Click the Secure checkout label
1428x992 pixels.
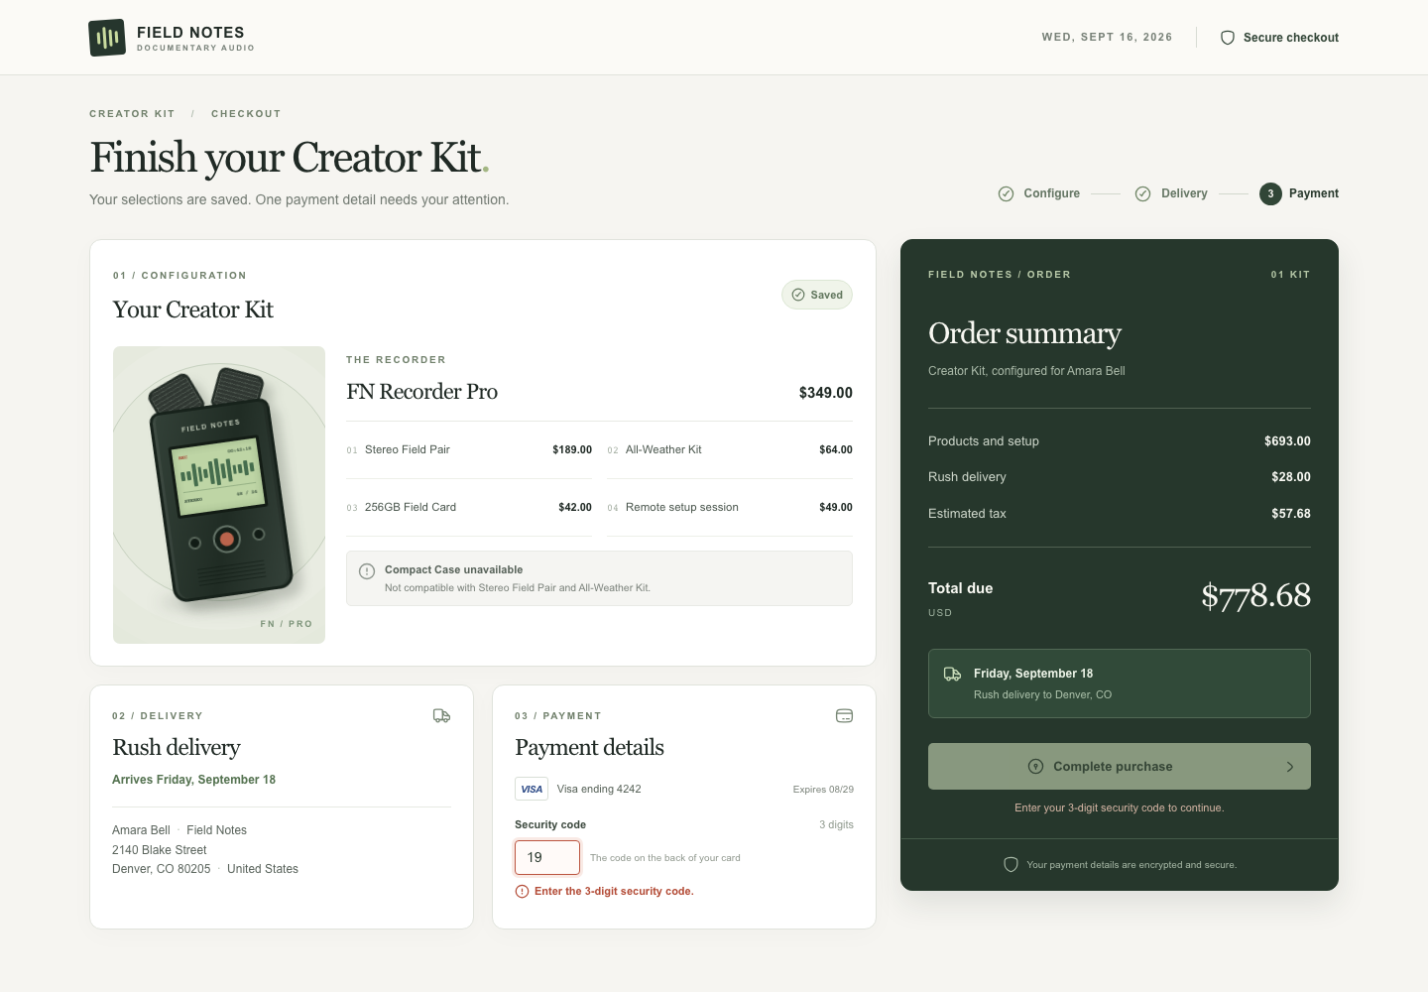tap(1291, 38)
